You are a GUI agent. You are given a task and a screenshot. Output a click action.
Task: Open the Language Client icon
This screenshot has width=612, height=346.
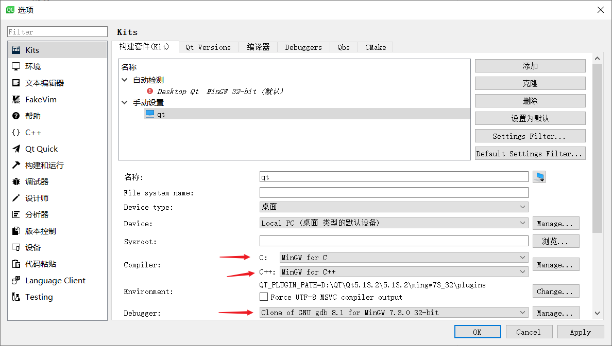point(16,280)
